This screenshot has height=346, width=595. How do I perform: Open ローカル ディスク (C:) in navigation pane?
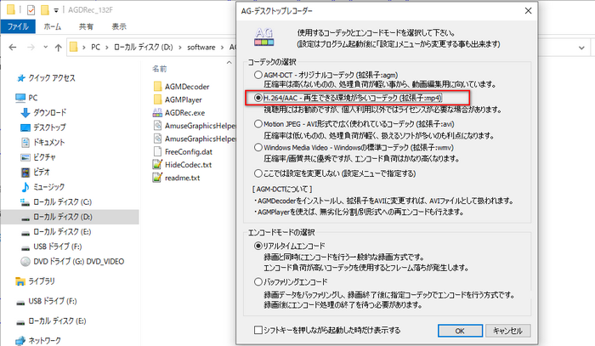(56, 201)
